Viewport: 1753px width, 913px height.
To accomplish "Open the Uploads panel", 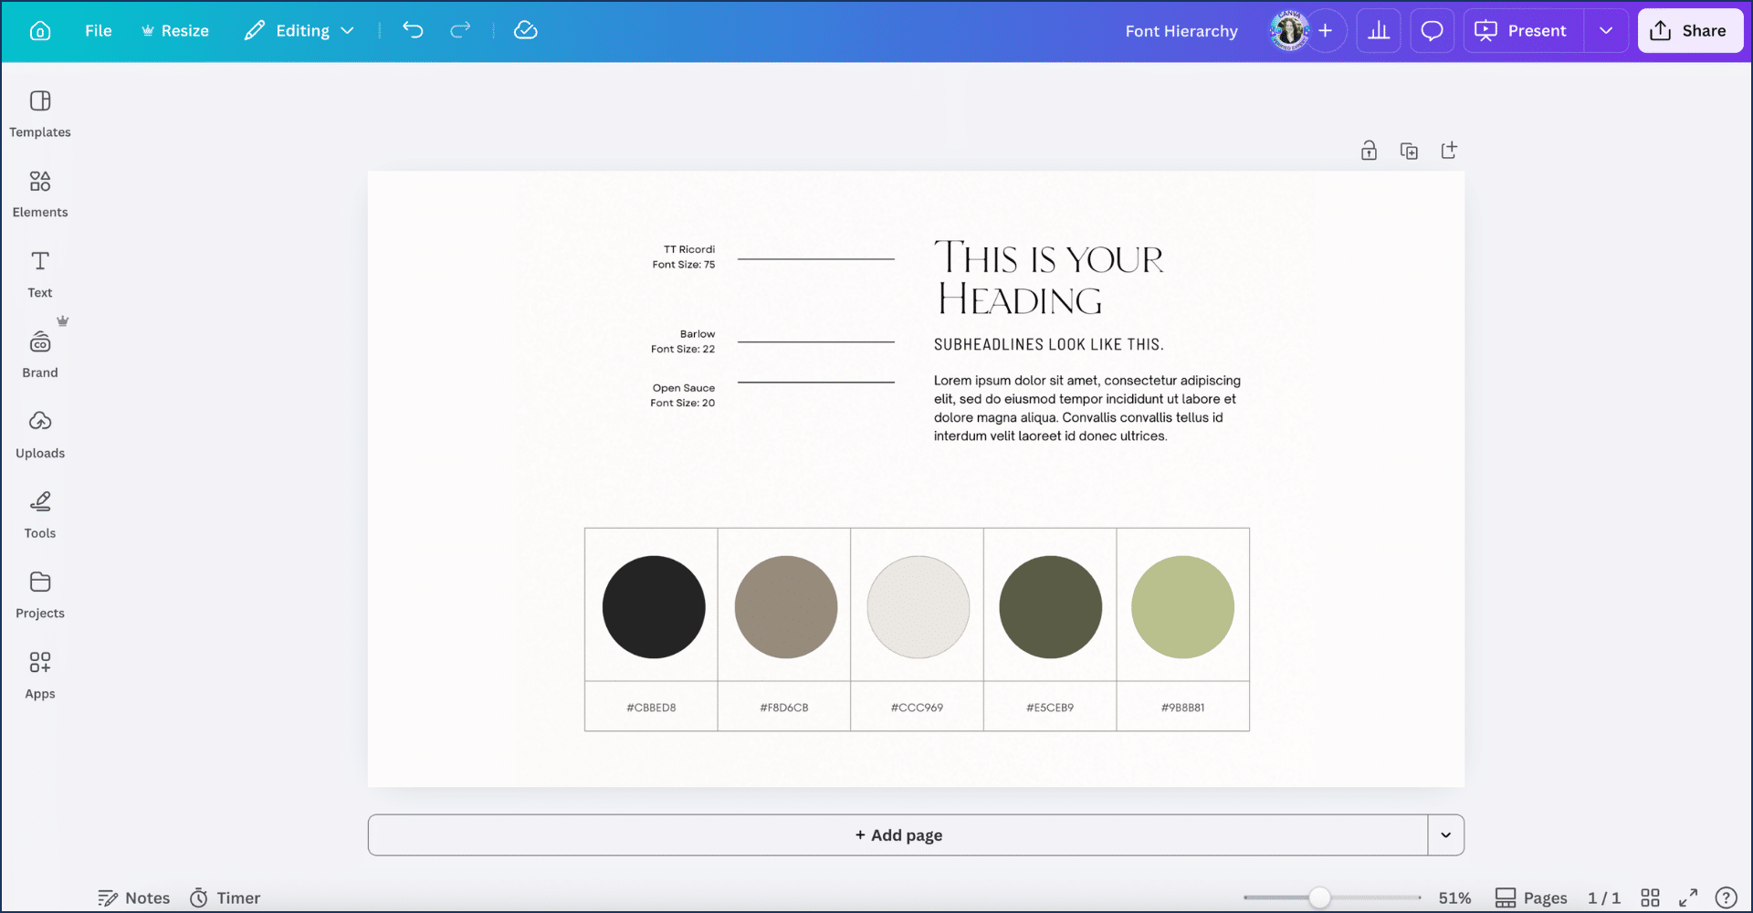I will click(x=40, y=434).
